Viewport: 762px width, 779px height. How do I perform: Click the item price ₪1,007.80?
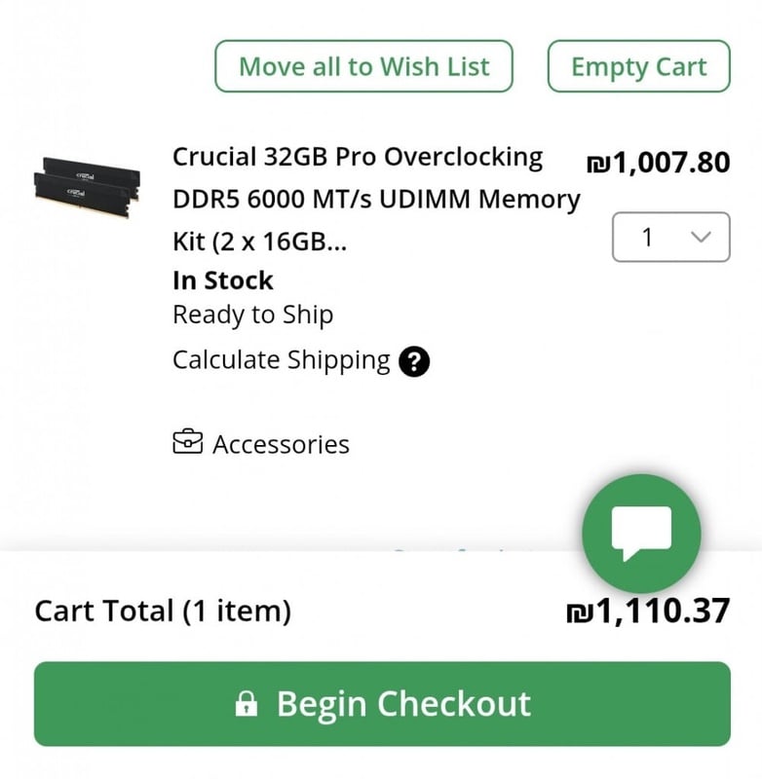658,162
